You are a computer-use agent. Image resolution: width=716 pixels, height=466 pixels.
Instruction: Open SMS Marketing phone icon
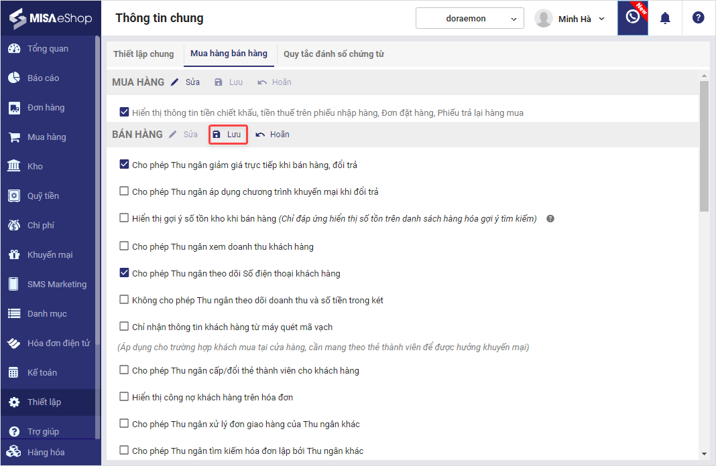coord(14,284)
